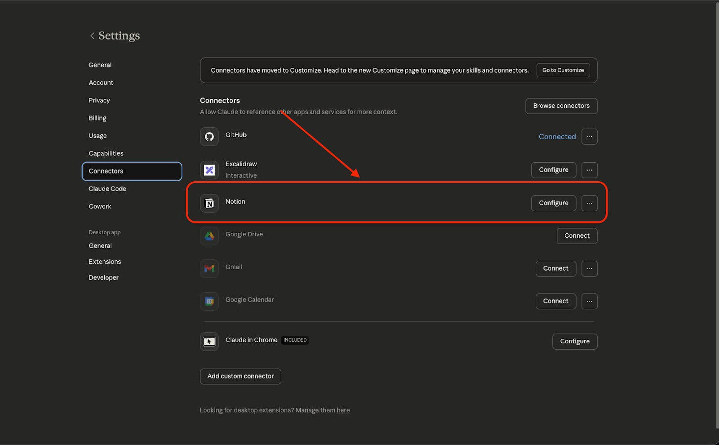This screenshot has height=445, width=719.
Task: Click the Claude in Chrome icon
Action: pos(209,342)
